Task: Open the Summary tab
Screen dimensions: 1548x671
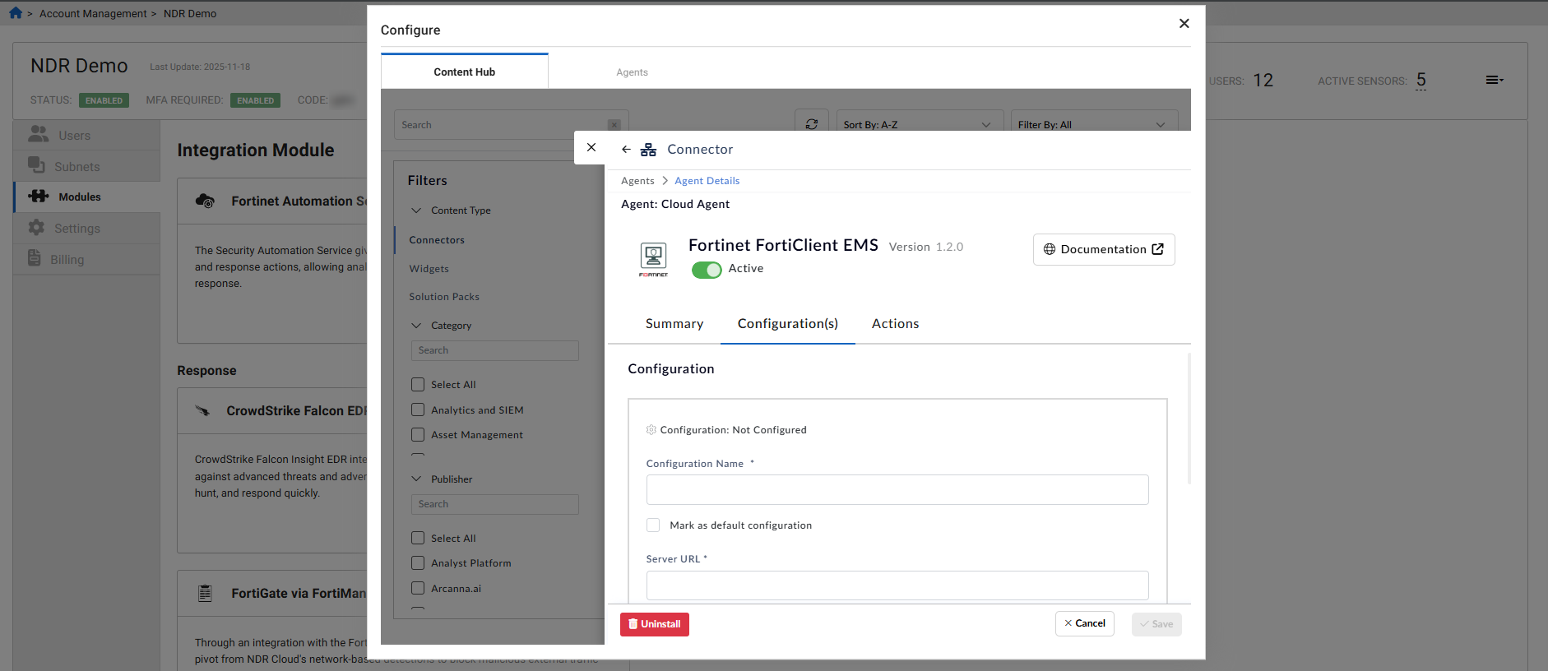Action: click(x=674, y=324)
